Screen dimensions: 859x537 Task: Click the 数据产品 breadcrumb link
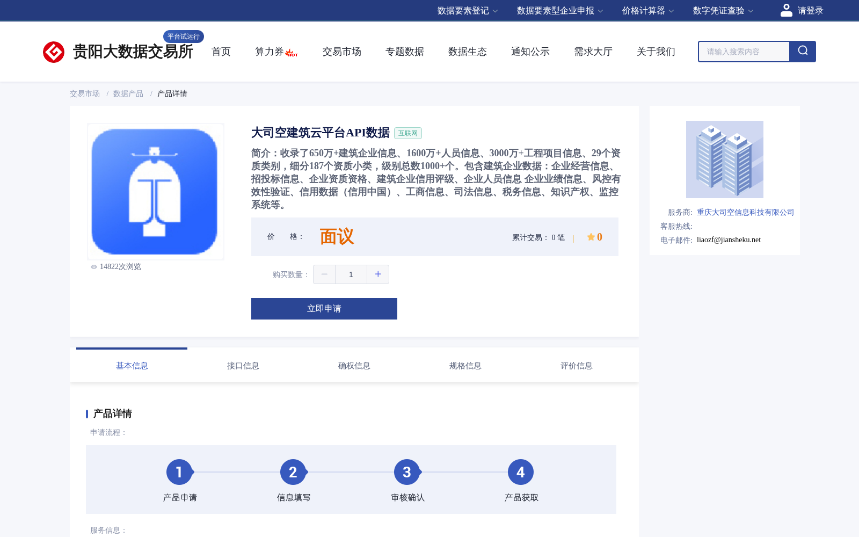click(128, 93)
